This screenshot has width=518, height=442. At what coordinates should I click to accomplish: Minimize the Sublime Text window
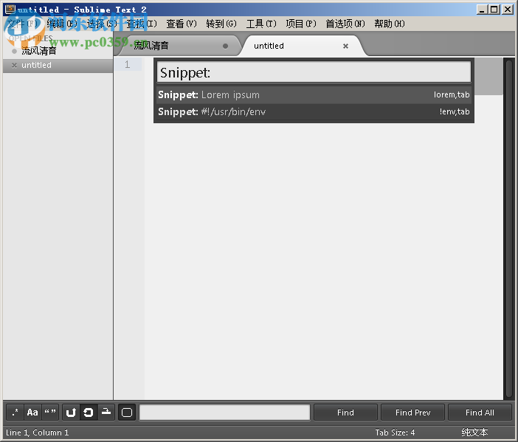(x=482, y=10)
